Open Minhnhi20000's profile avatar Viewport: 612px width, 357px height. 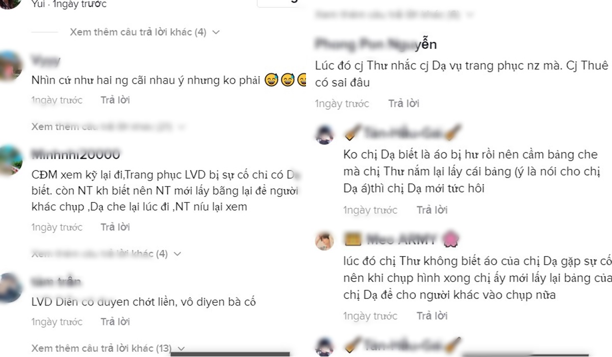[x=11, y=159]
